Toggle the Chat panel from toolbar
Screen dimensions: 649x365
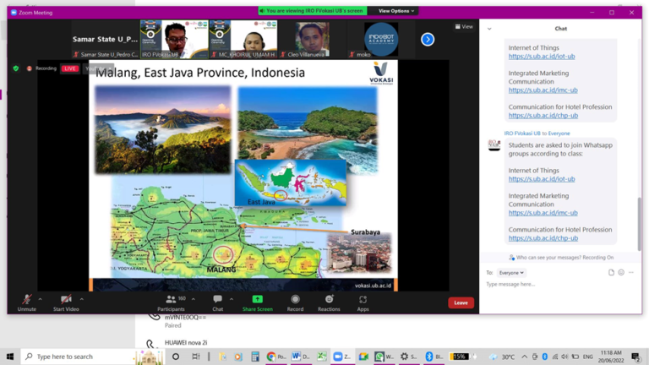click(x=218, y=302)
